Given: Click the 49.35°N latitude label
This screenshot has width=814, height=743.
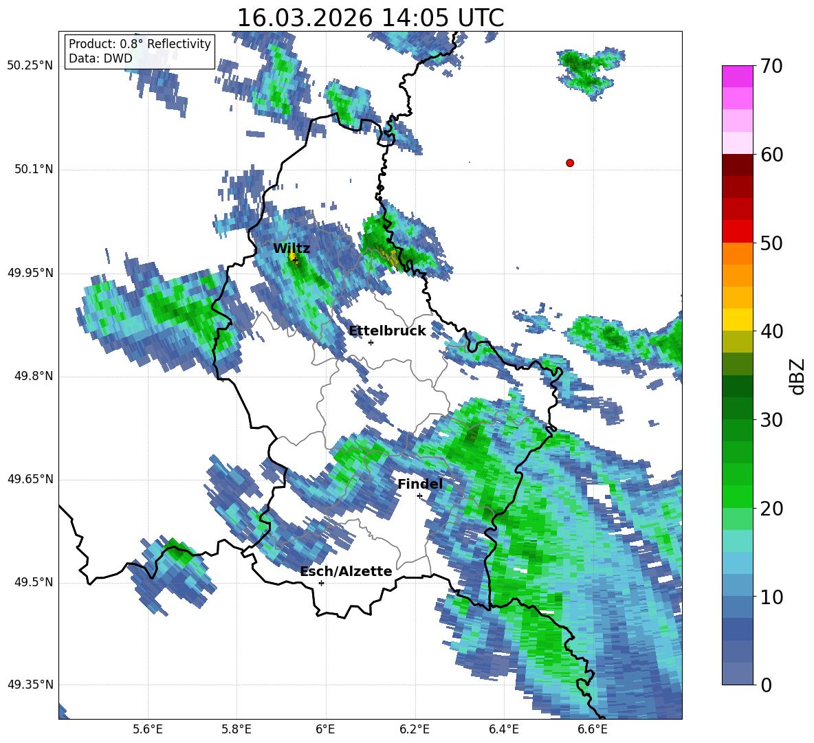Looking at the screenshot, I should pyautogui.click(x=30, y=685).
